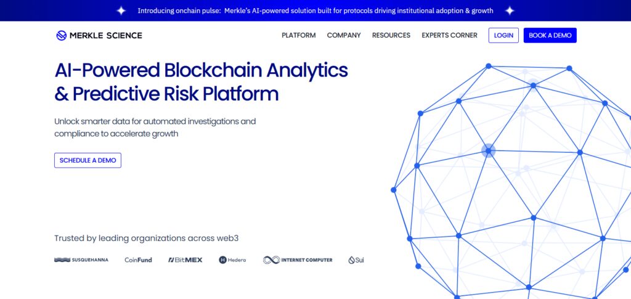Open the Platform menu

tap(299, 35)
